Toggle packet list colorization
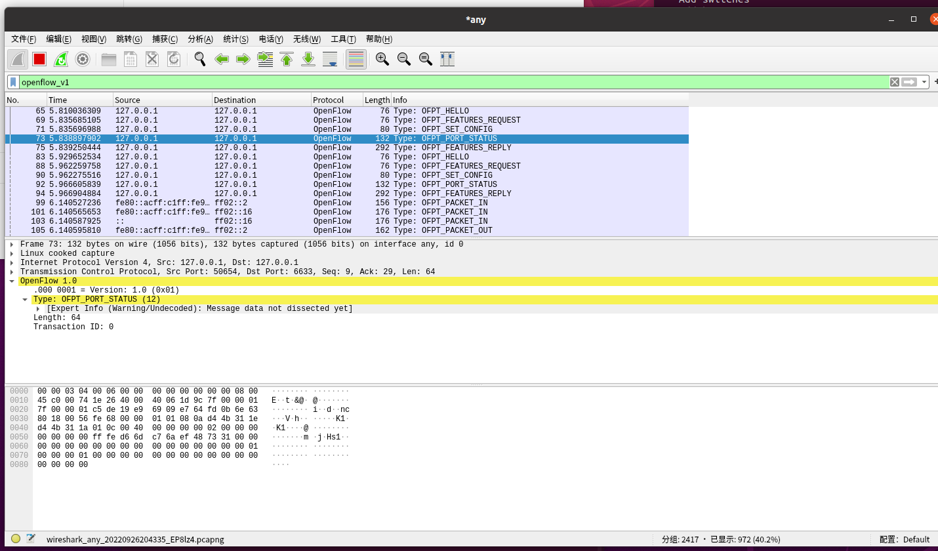Screen dimensions: 938x551 pyautogui.click(x=356, y=59)
